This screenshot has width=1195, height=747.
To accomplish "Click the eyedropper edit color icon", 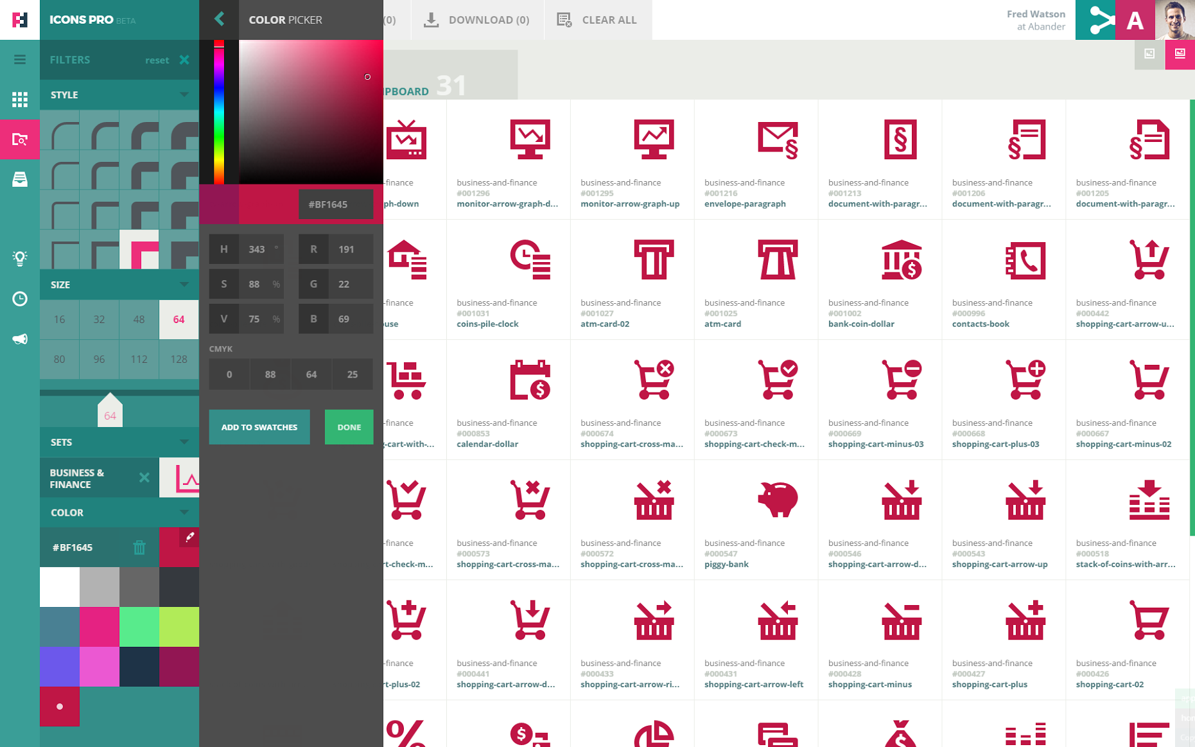I will (189, 537).
